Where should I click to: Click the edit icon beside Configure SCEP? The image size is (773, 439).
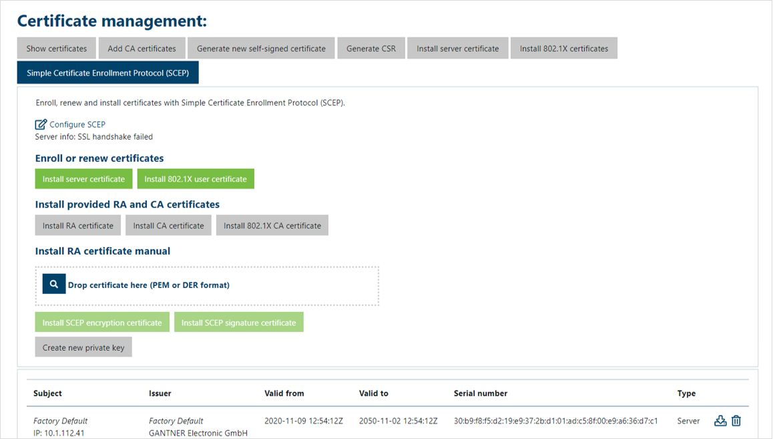tap(41, 124)
